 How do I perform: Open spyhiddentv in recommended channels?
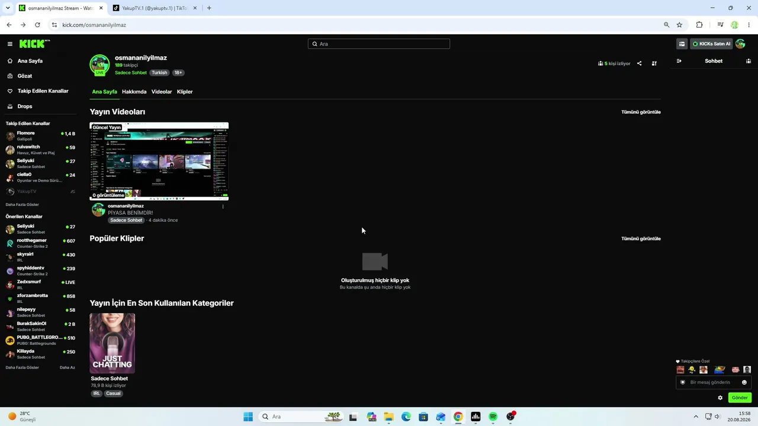(x=40, y=271)
